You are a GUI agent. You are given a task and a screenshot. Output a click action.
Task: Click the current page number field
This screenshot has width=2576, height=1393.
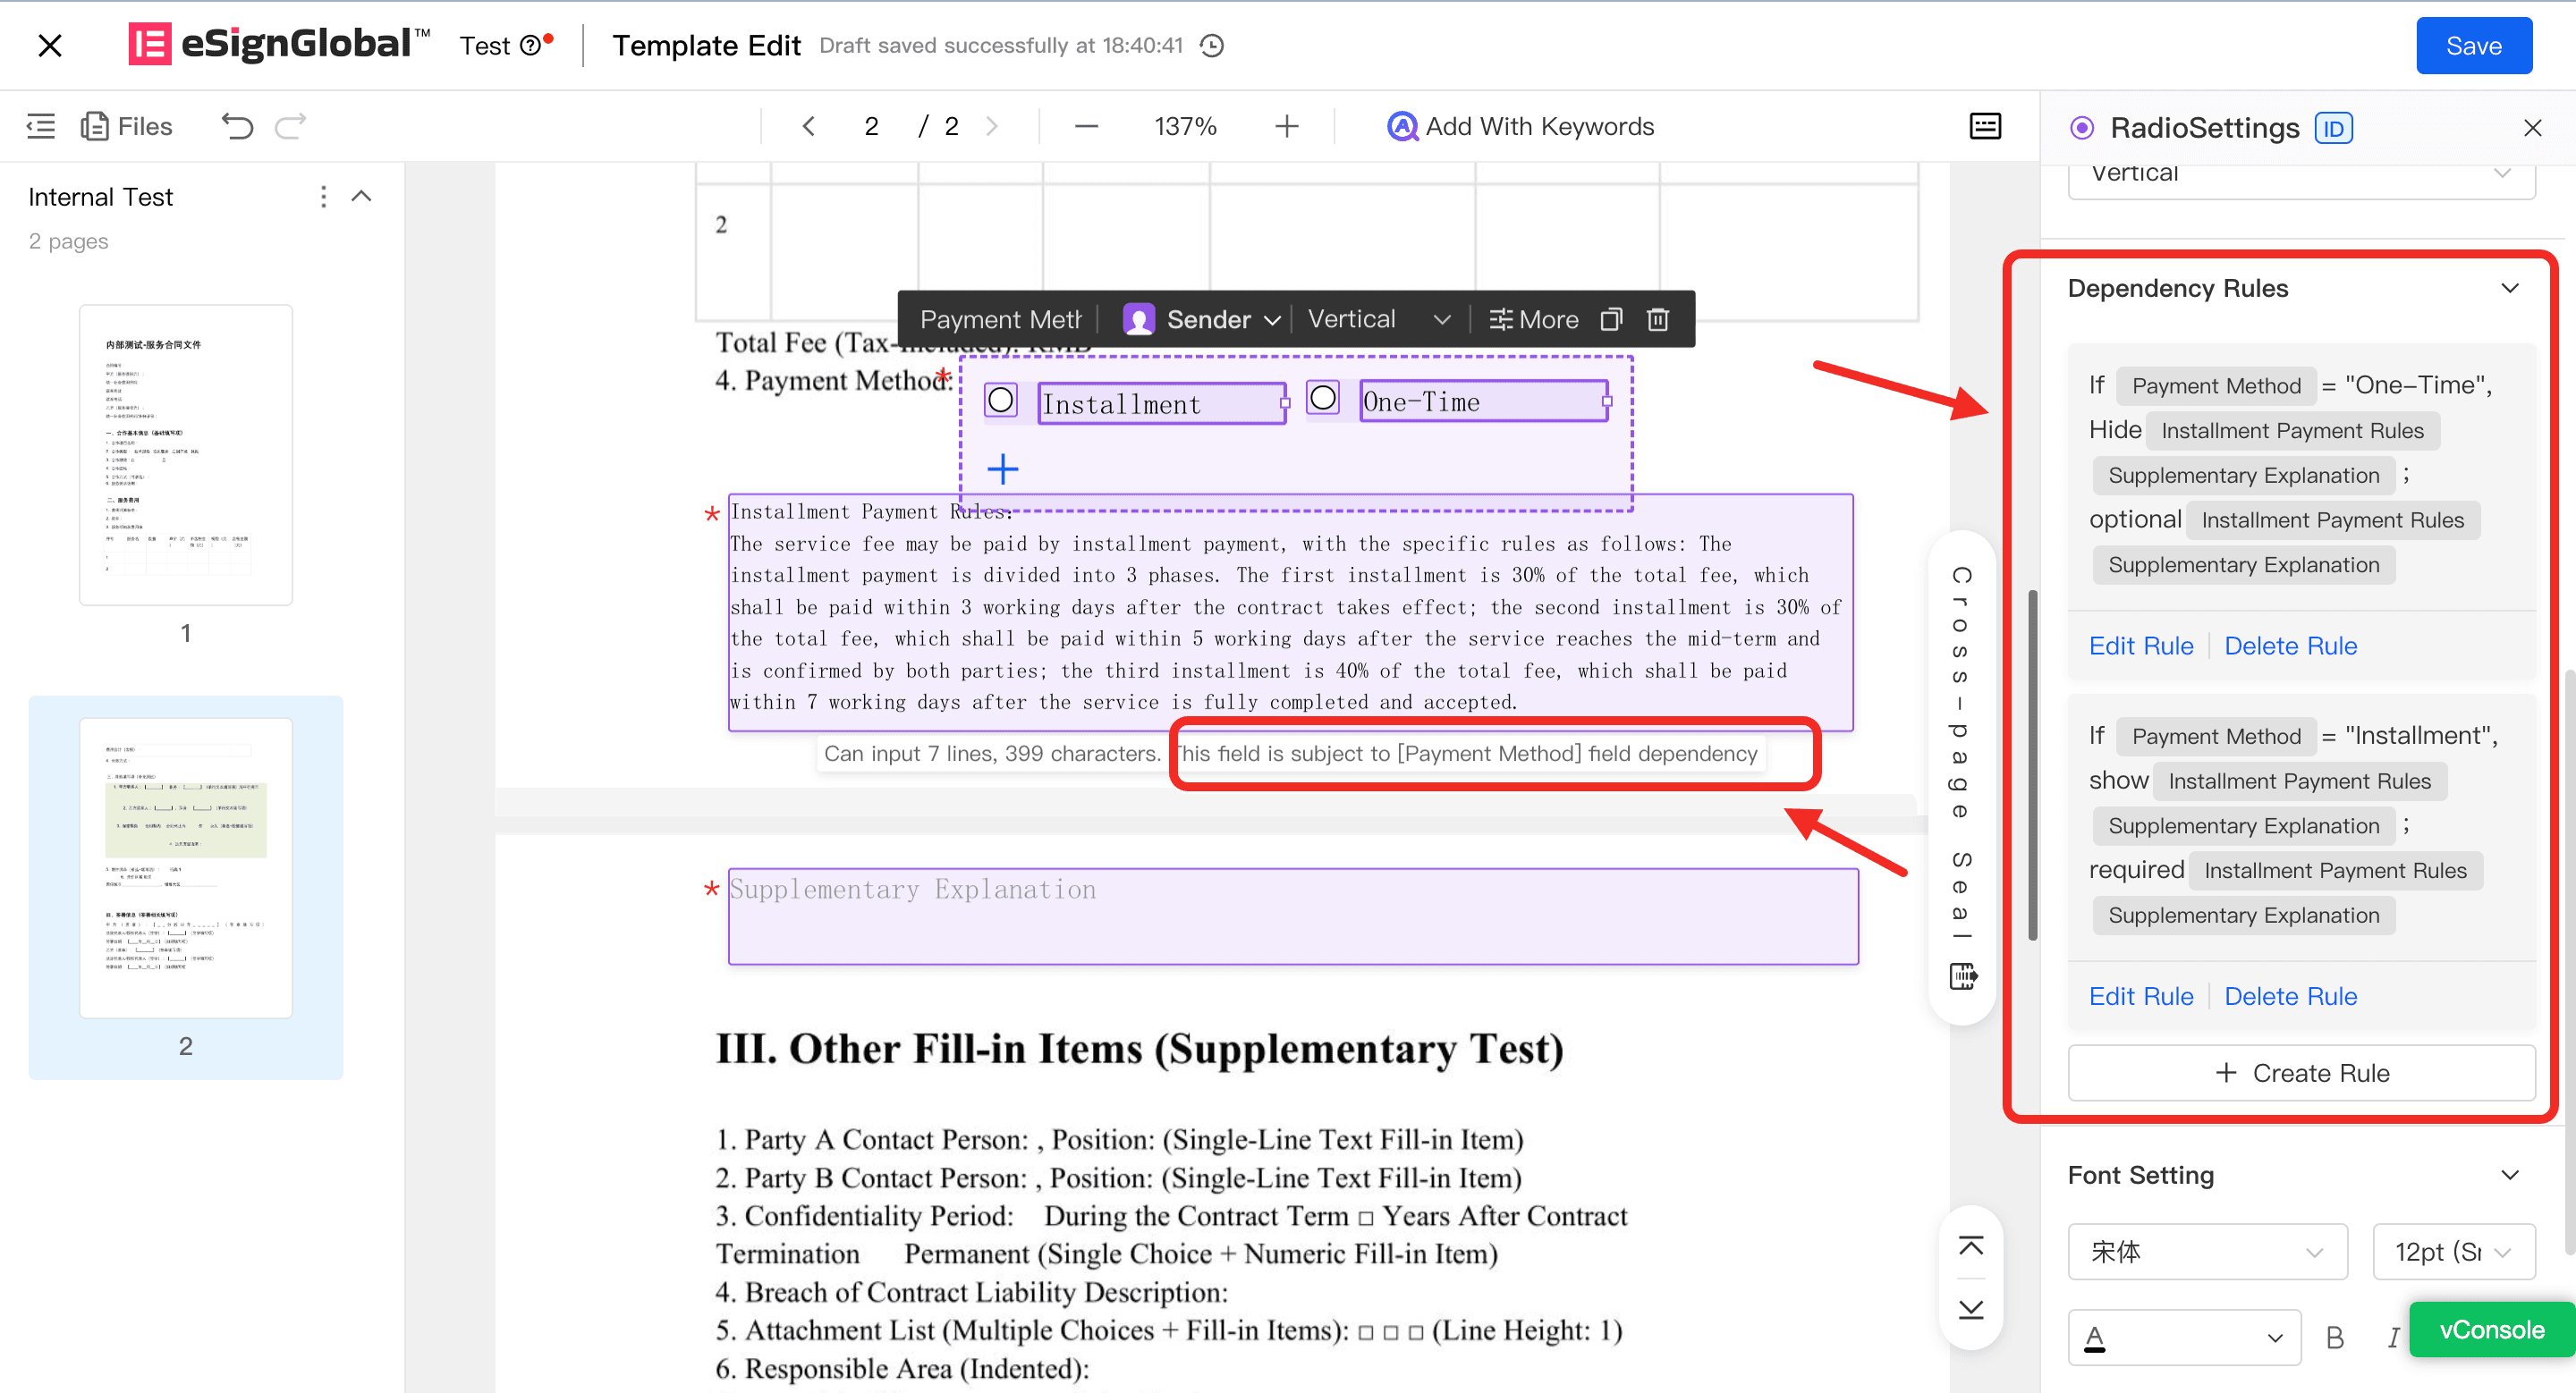pyautogui.click(x=871, y=126)
